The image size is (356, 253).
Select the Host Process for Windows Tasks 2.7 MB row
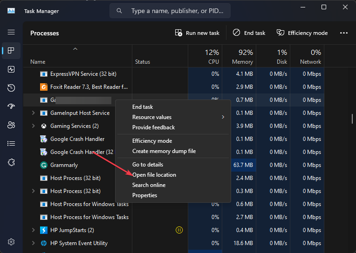coord(174,217)
